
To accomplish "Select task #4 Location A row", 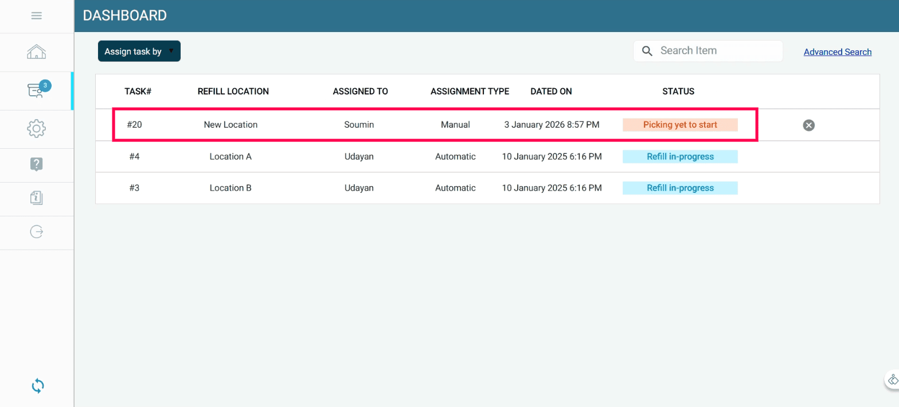I will [x=230, y=156].
